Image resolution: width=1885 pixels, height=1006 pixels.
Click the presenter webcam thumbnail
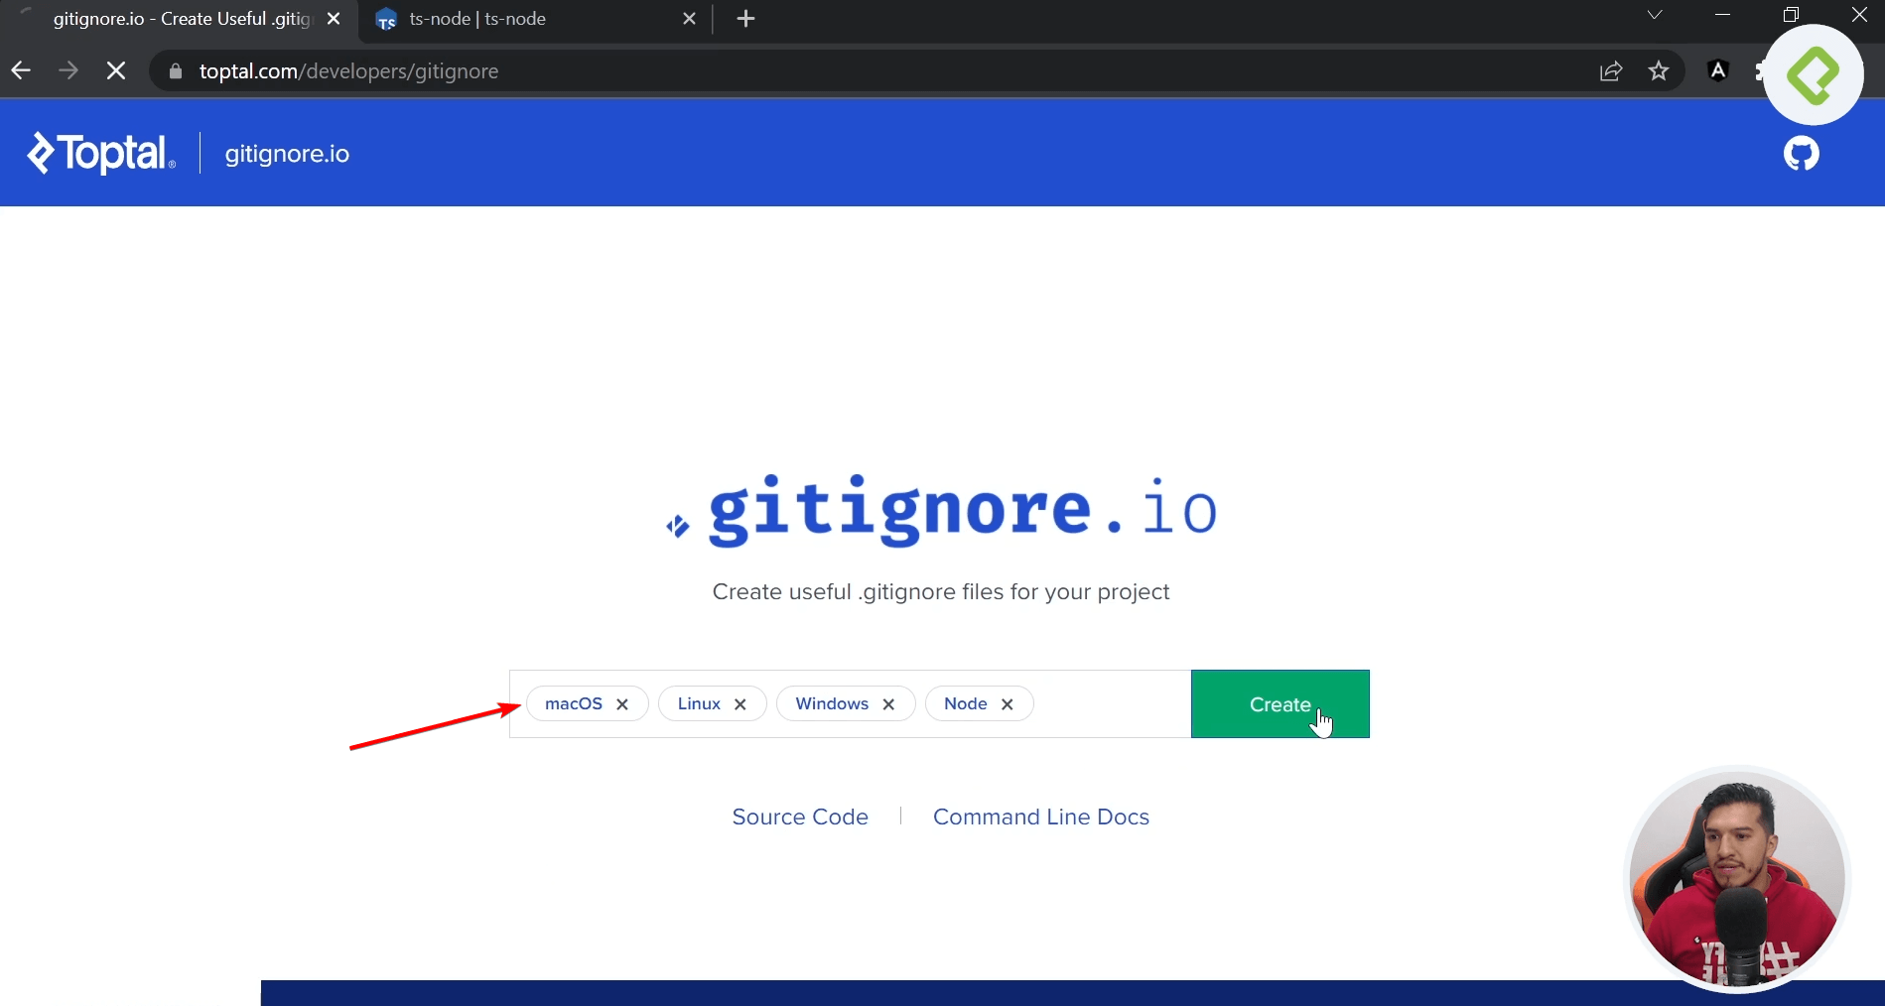[1737, 879]
